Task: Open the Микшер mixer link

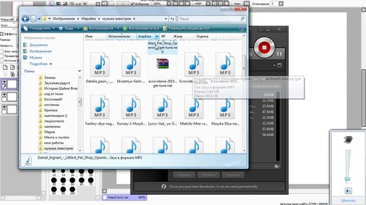Action: [348, 200]
